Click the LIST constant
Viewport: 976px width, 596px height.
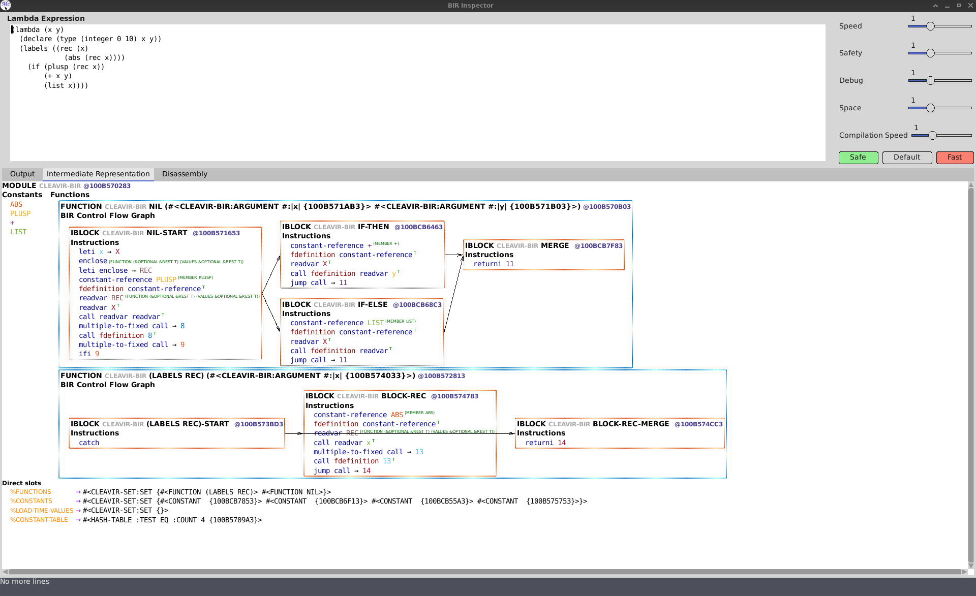(18, 232)
